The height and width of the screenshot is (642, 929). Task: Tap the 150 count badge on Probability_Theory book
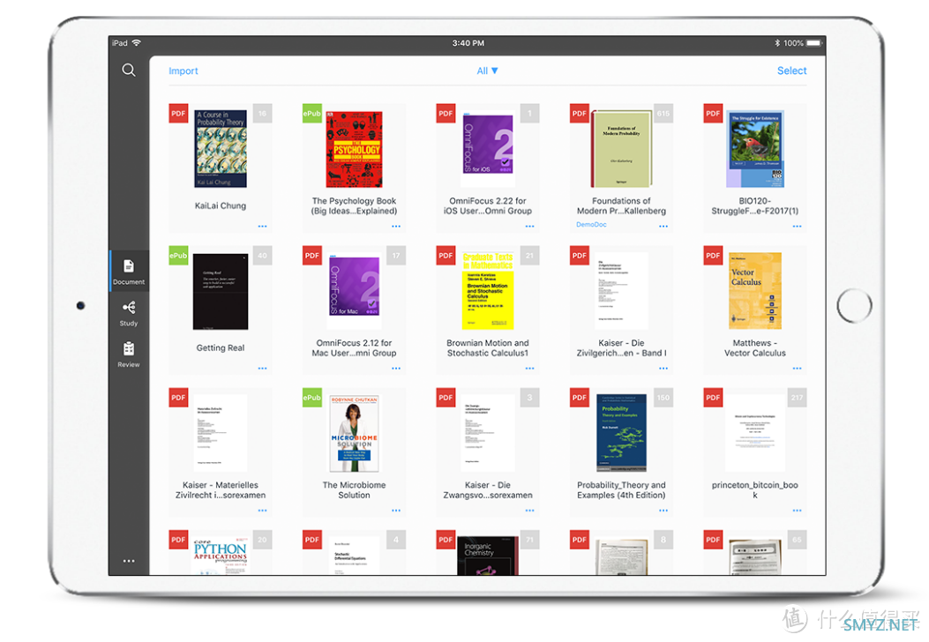pos(663,398)
